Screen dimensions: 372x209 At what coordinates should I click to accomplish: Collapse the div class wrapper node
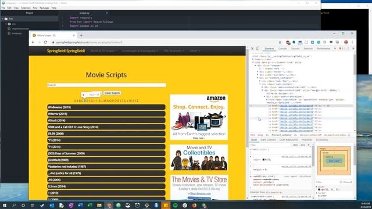coord(255,66)
